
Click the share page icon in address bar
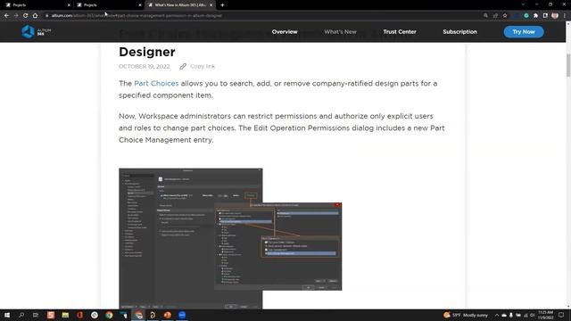point(495,16)
